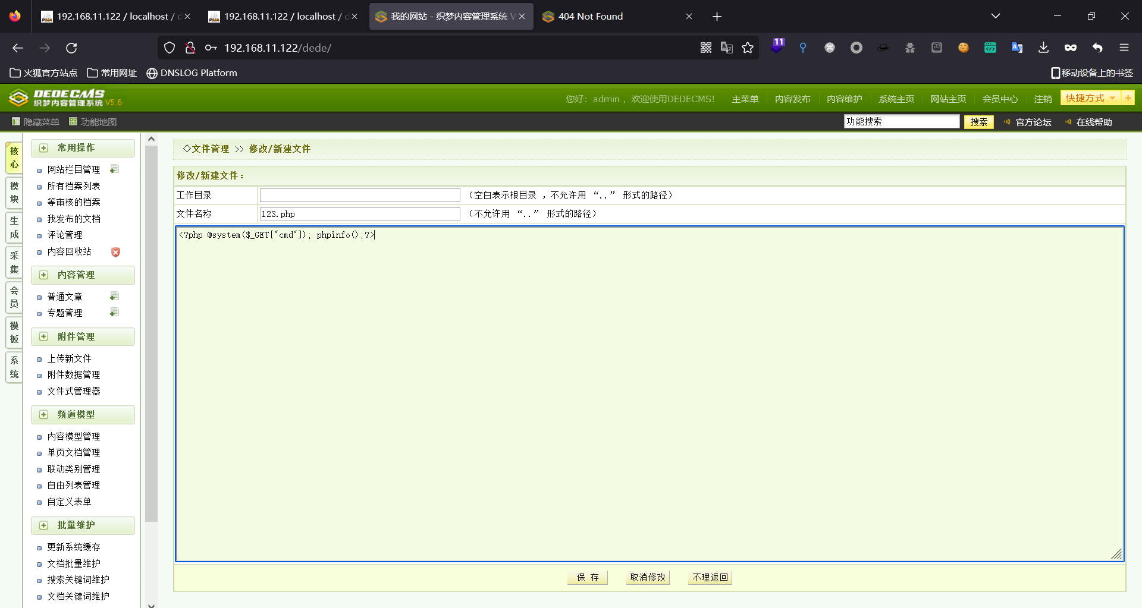Bookmark this page with the star icon
The image size is (1142, 608).
tap(748, 48)
